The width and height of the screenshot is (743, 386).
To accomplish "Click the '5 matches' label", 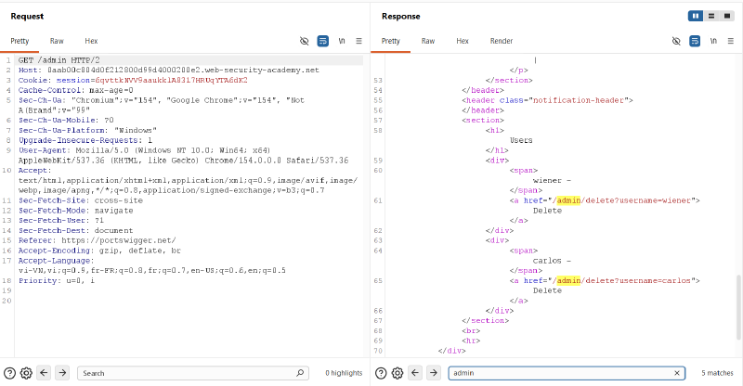I will click(717, 373).
